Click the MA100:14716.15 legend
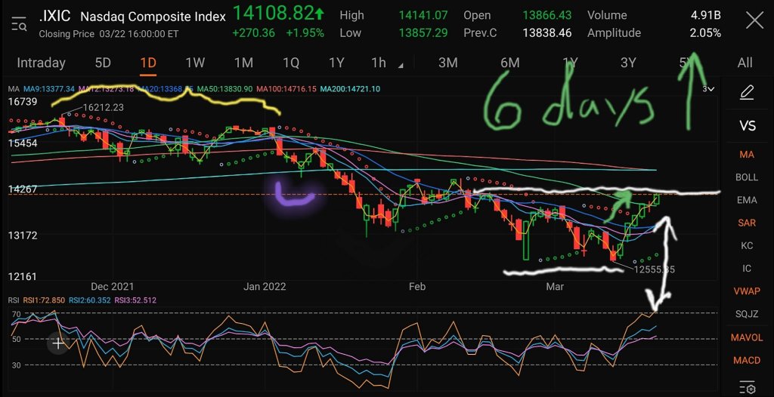This screenshot has width=774, height=397. click(286, 89)
